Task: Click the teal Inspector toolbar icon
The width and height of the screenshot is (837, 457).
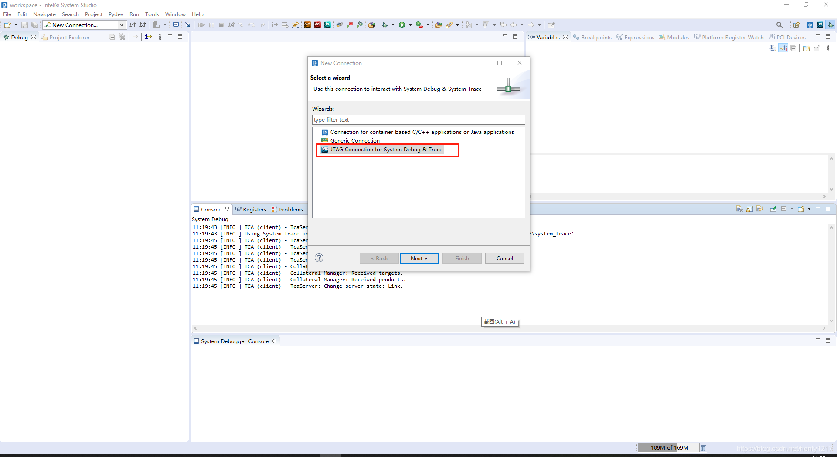Action: coord(327,25)
